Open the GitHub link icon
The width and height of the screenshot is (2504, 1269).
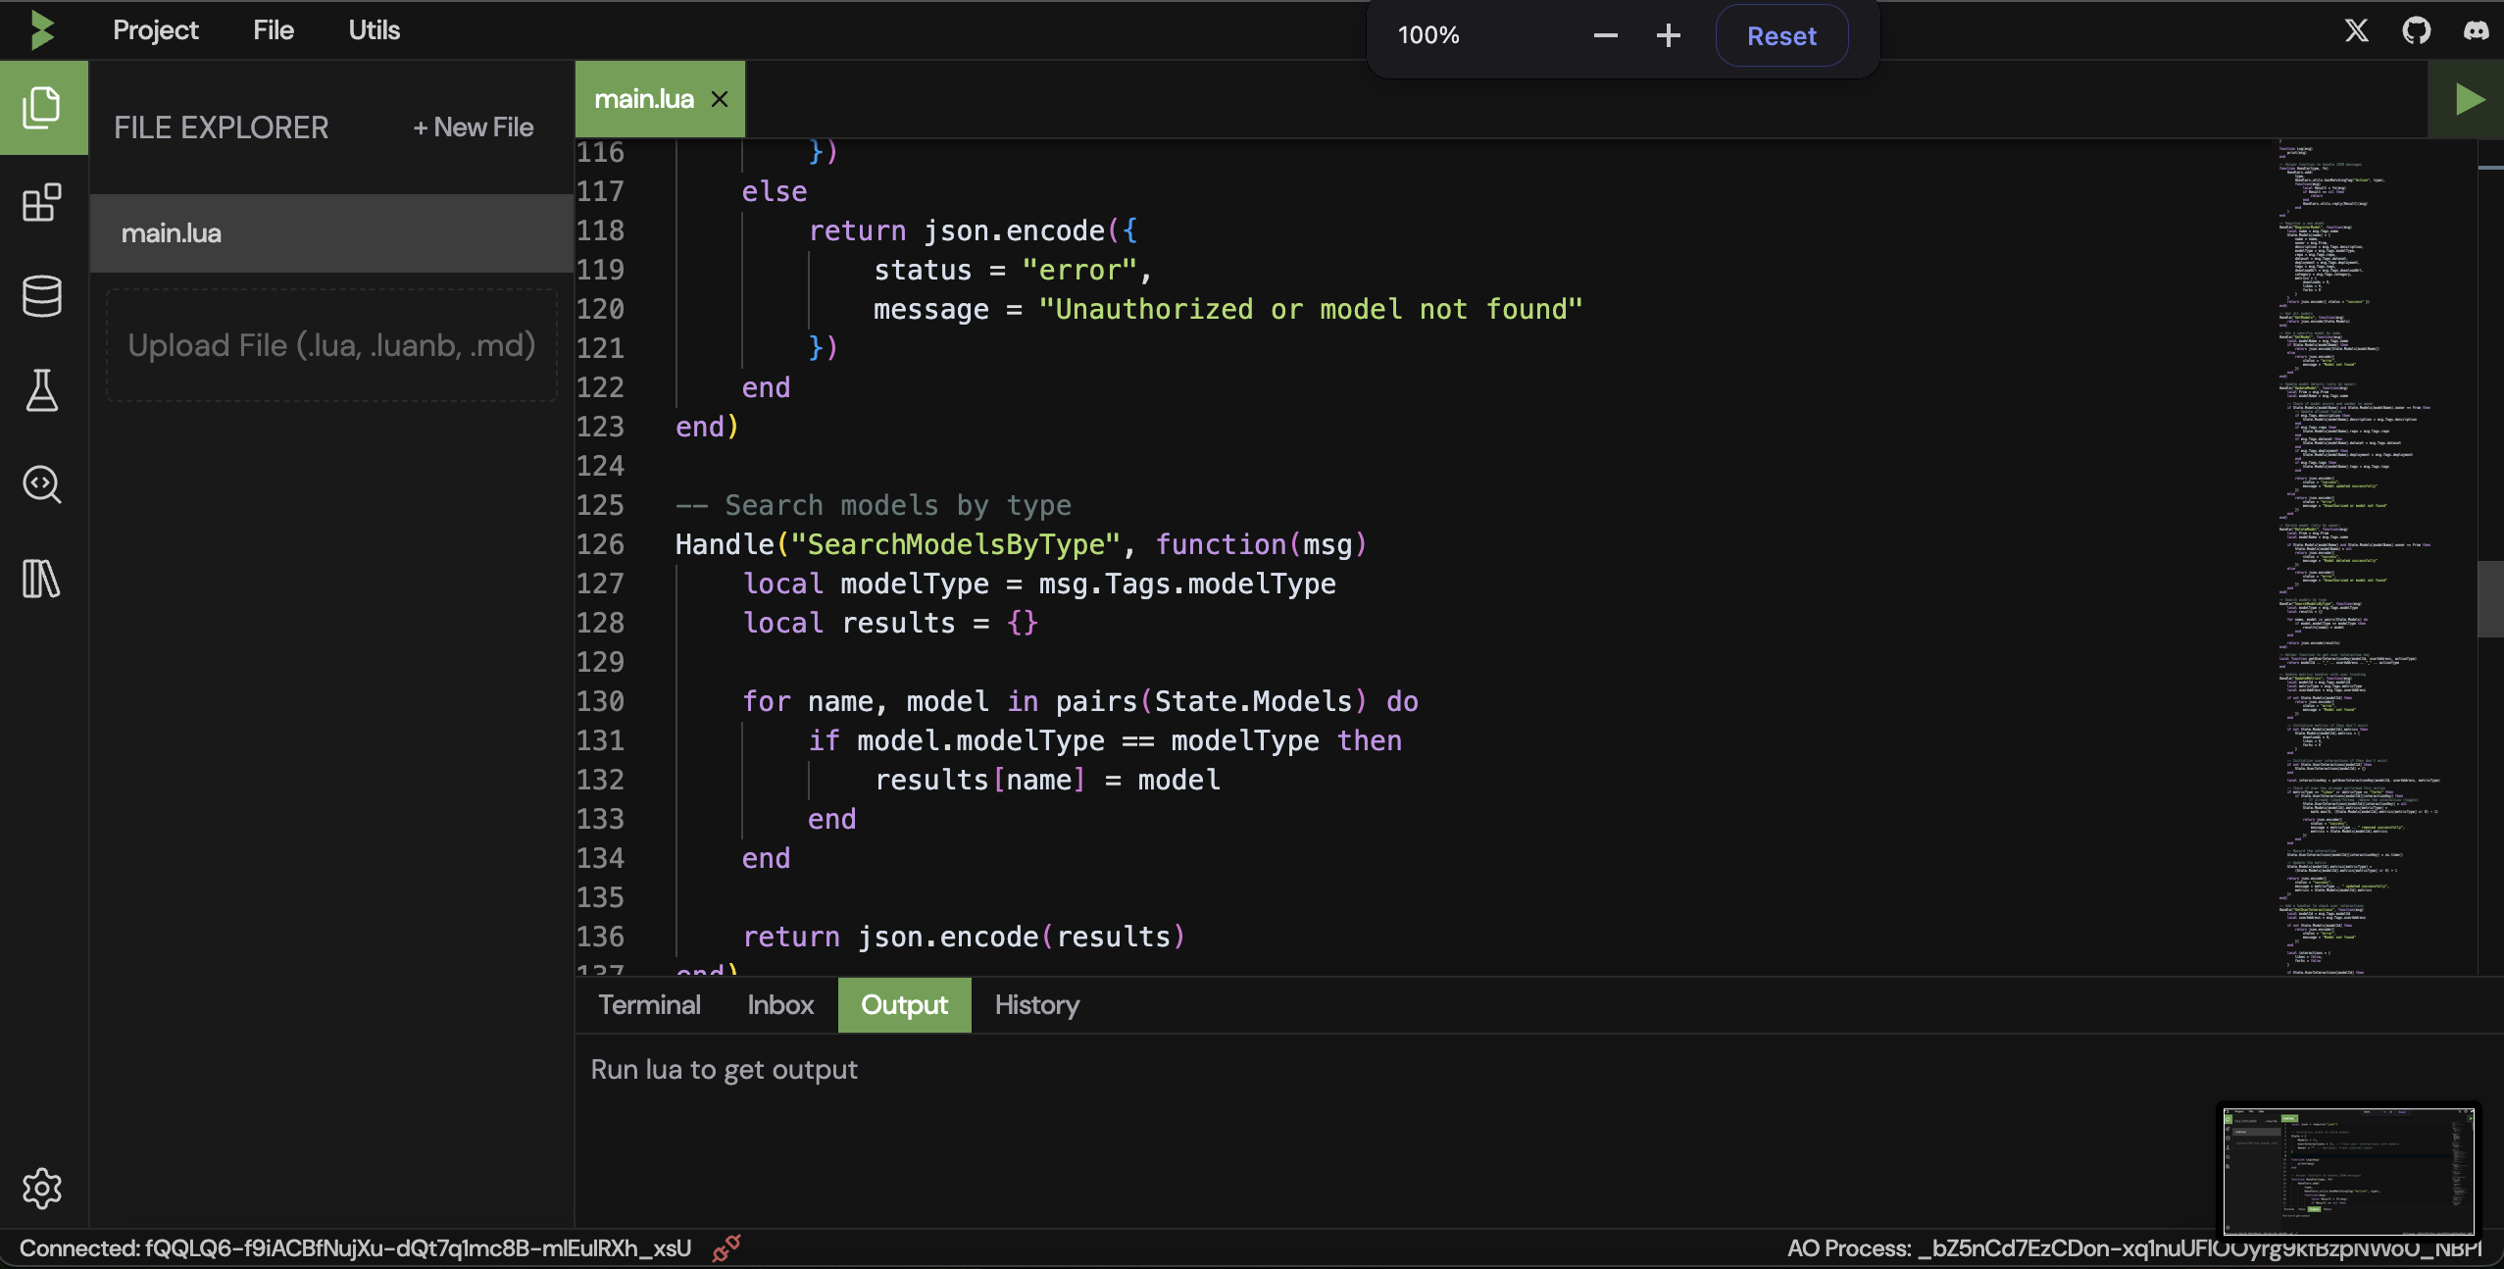click(x=2417, y=31)
